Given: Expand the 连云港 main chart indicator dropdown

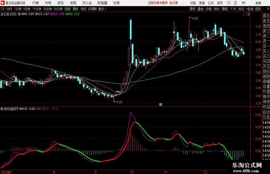Looking at the screenshot, I should point(19,14).
